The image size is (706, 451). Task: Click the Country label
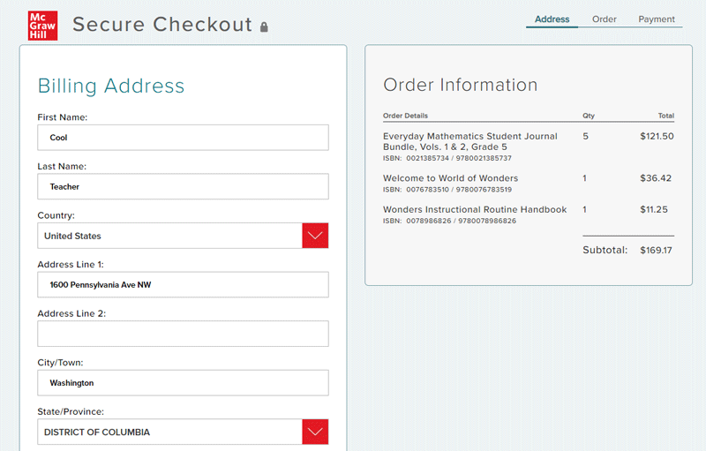[x=56, y=215]
